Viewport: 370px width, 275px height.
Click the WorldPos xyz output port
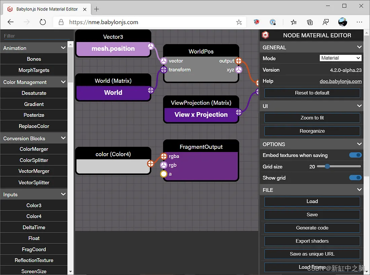coord(239,70)
